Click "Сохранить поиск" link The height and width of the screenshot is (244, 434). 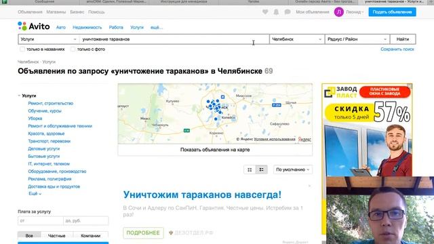click(397, 49)
